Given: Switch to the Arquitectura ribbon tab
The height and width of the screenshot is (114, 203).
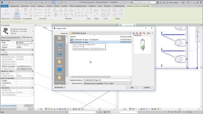Looking at the screenshot, I should [x=14, y=6].
